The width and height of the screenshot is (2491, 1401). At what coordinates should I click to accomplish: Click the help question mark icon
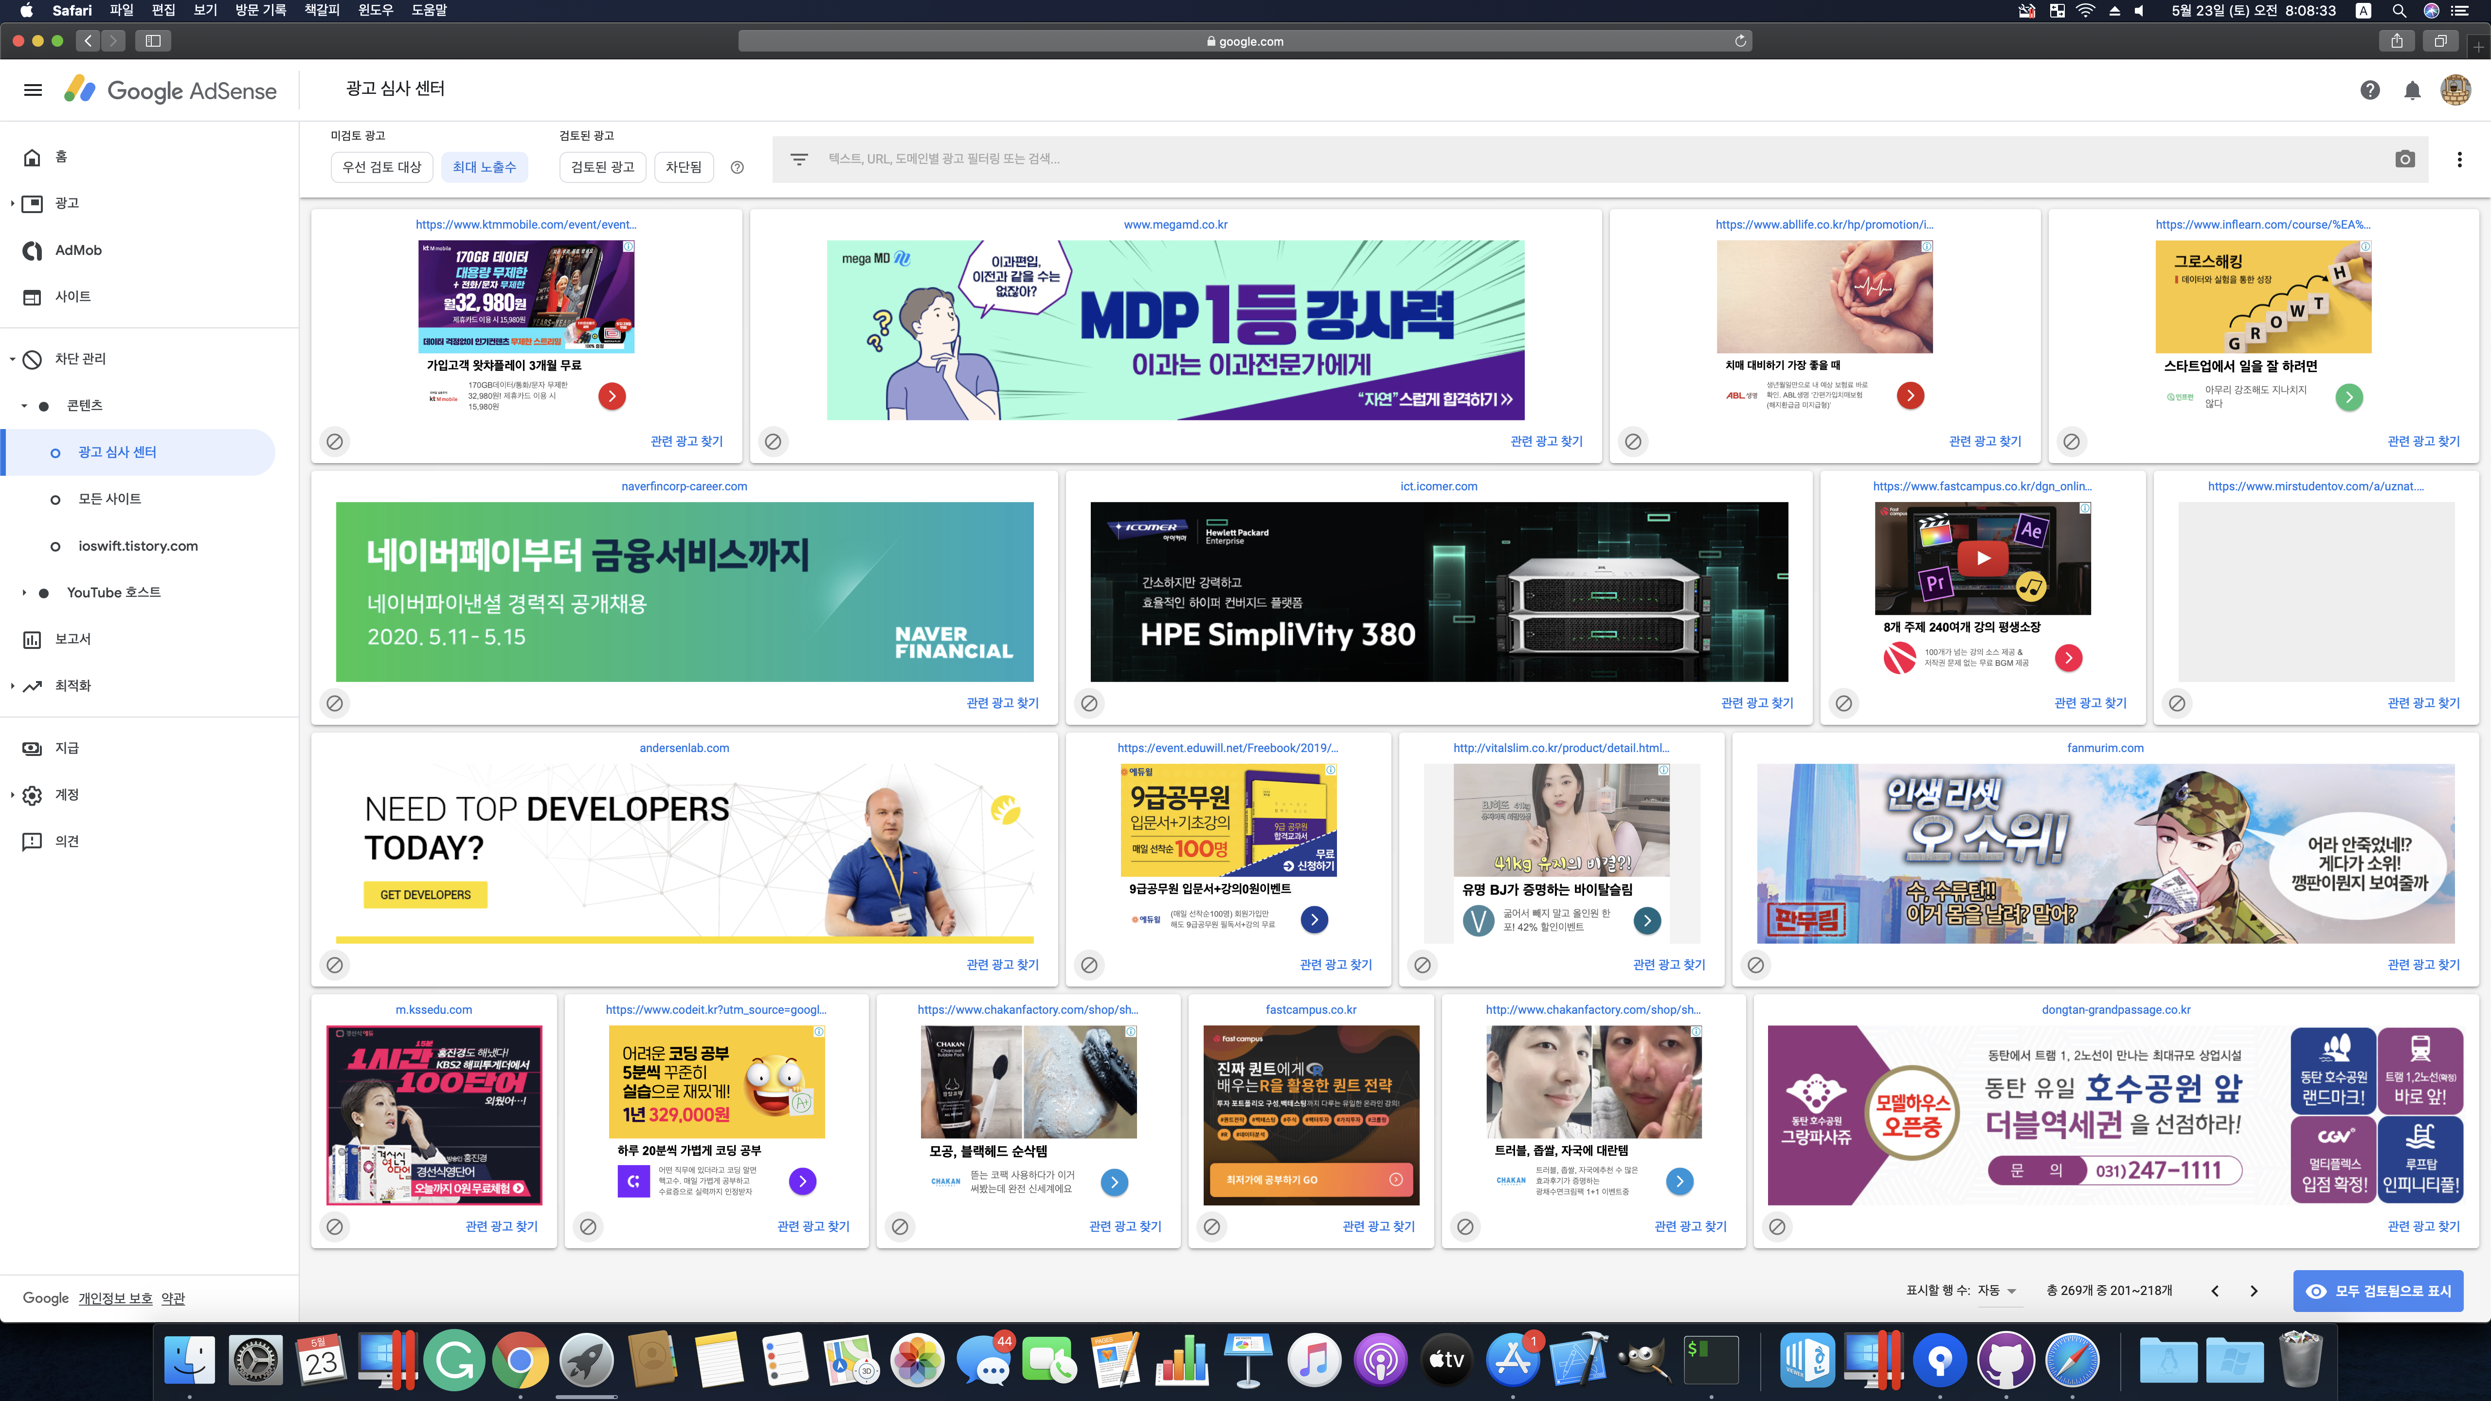click(x=2369, y=90)
